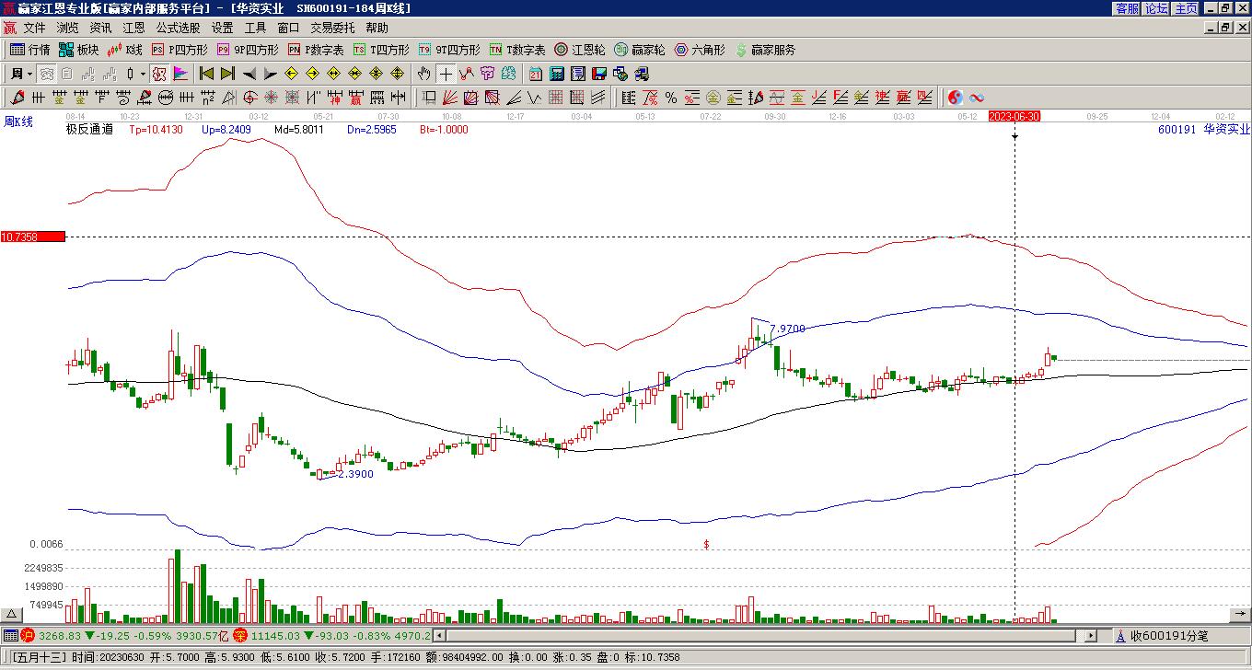The width and height of the screenshot is (1252, 670).
Task: Click 收600191分笔 in the status bar
Action: pyautogui.click(x=1169, y=635)
